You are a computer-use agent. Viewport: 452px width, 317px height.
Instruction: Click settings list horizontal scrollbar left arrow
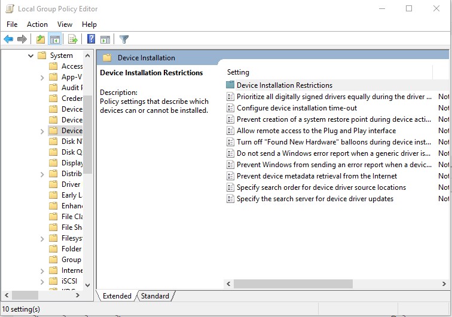(x=228, y=284)
